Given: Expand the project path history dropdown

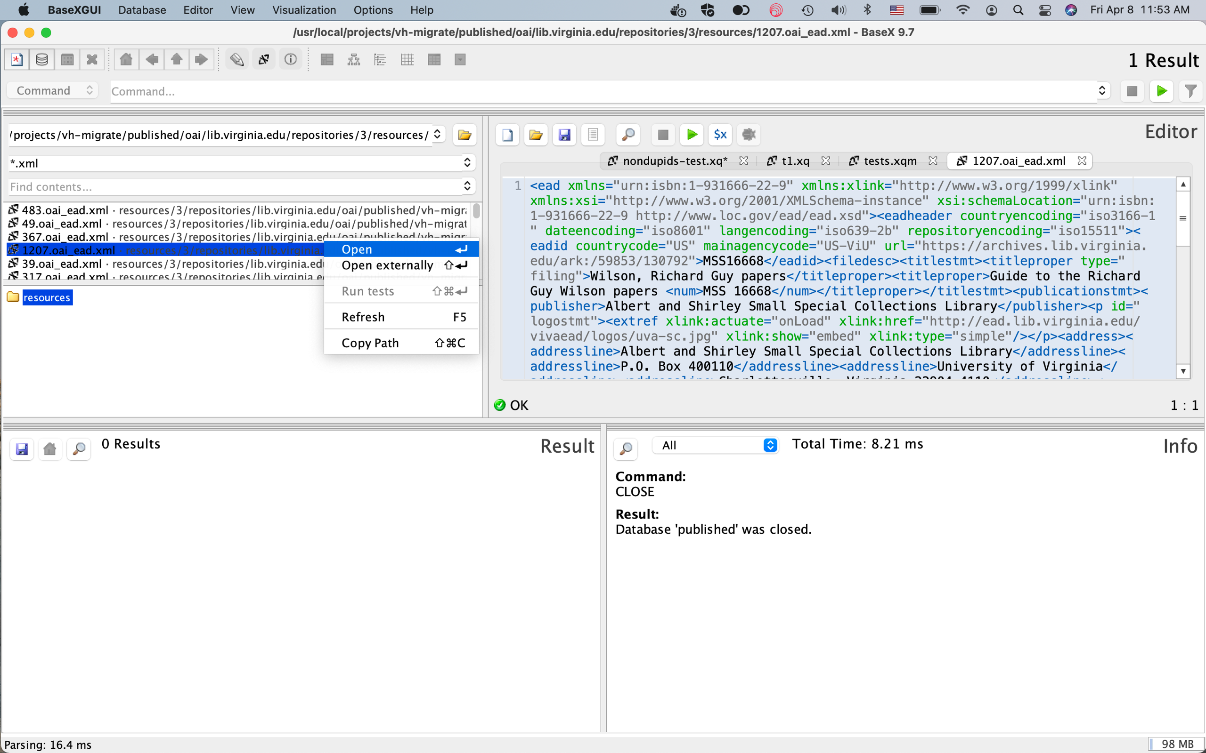Looking at the screenshot, I should 437,135.
